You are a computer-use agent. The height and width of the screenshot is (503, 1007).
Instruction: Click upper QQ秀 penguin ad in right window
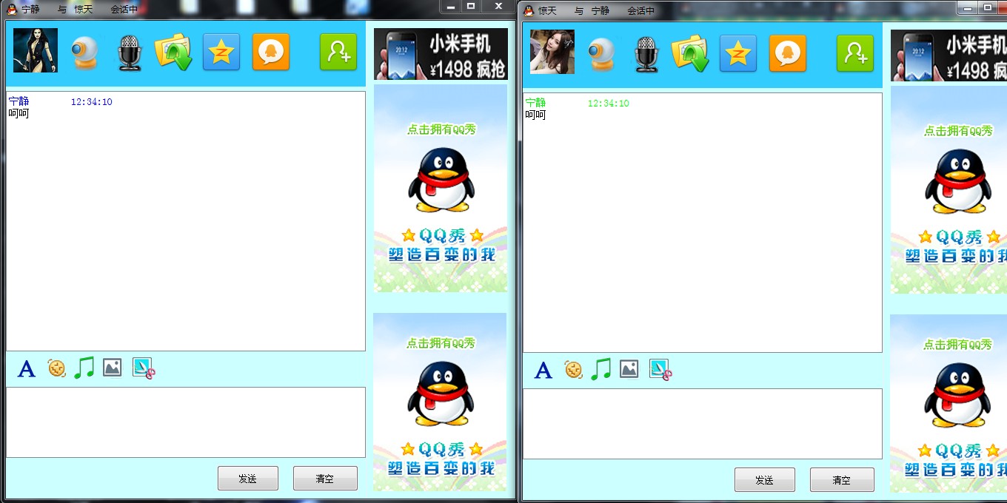tap(949, 189)
